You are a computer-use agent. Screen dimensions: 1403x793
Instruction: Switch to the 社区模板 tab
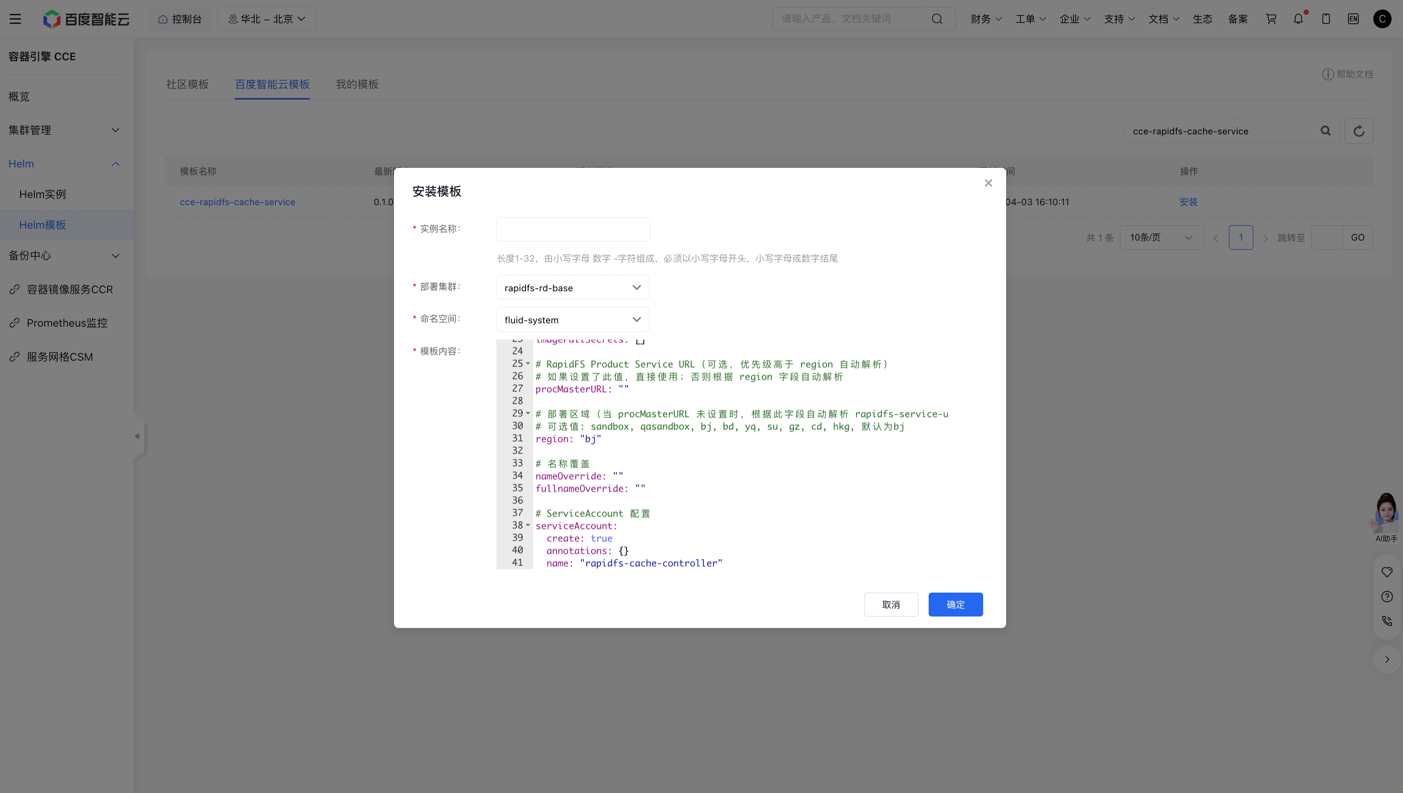pos(187,85)
